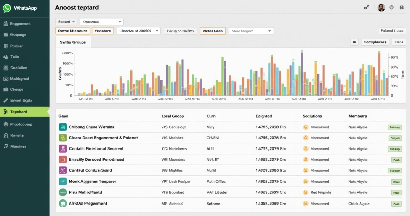Select the highlighted Tepnbard sidebar item

click(x=25, y=112)
